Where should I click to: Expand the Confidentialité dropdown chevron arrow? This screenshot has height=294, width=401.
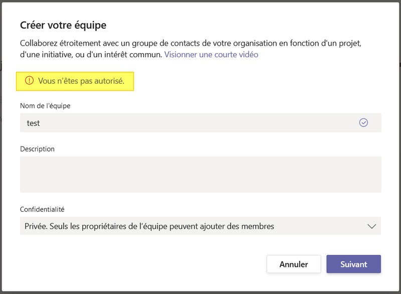(x=371, y=226)
